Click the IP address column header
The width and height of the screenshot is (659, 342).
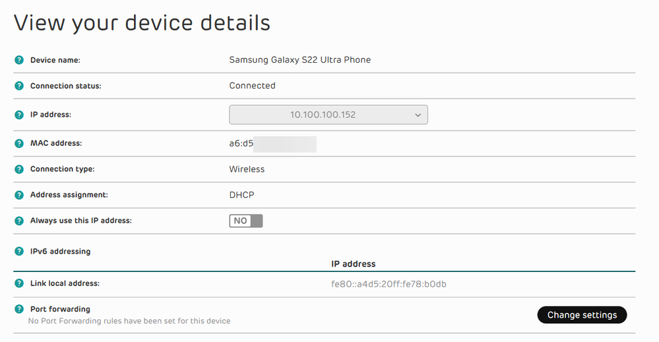354,263
